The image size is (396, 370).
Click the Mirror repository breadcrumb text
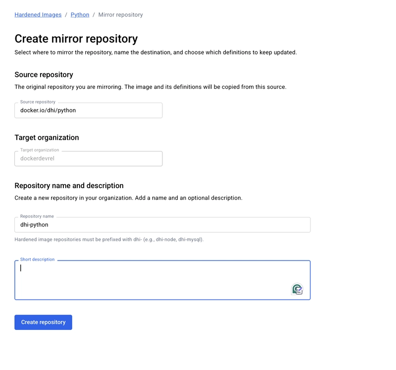tap(120, 15)
